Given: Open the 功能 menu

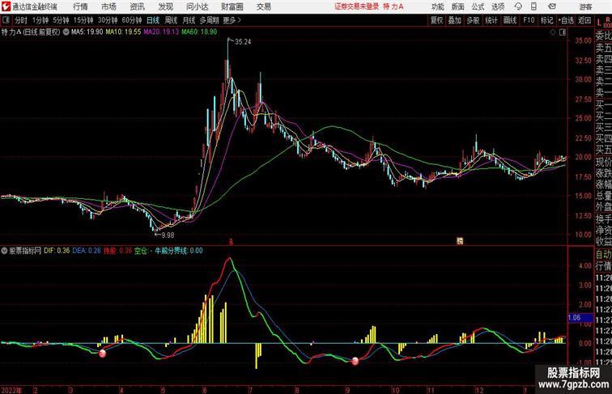Looking at the screenshot, I should point(437,6).
